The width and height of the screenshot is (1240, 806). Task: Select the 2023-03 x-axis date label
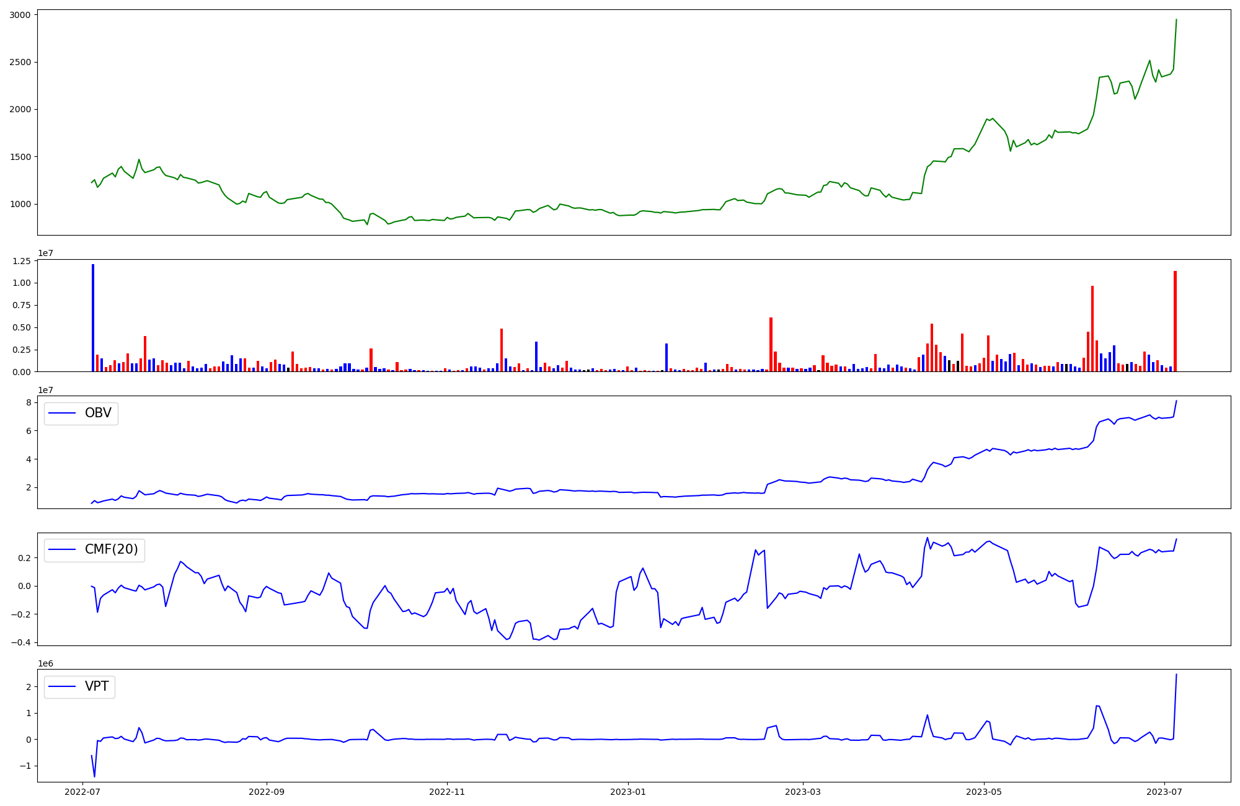click(x=803, y=791)
